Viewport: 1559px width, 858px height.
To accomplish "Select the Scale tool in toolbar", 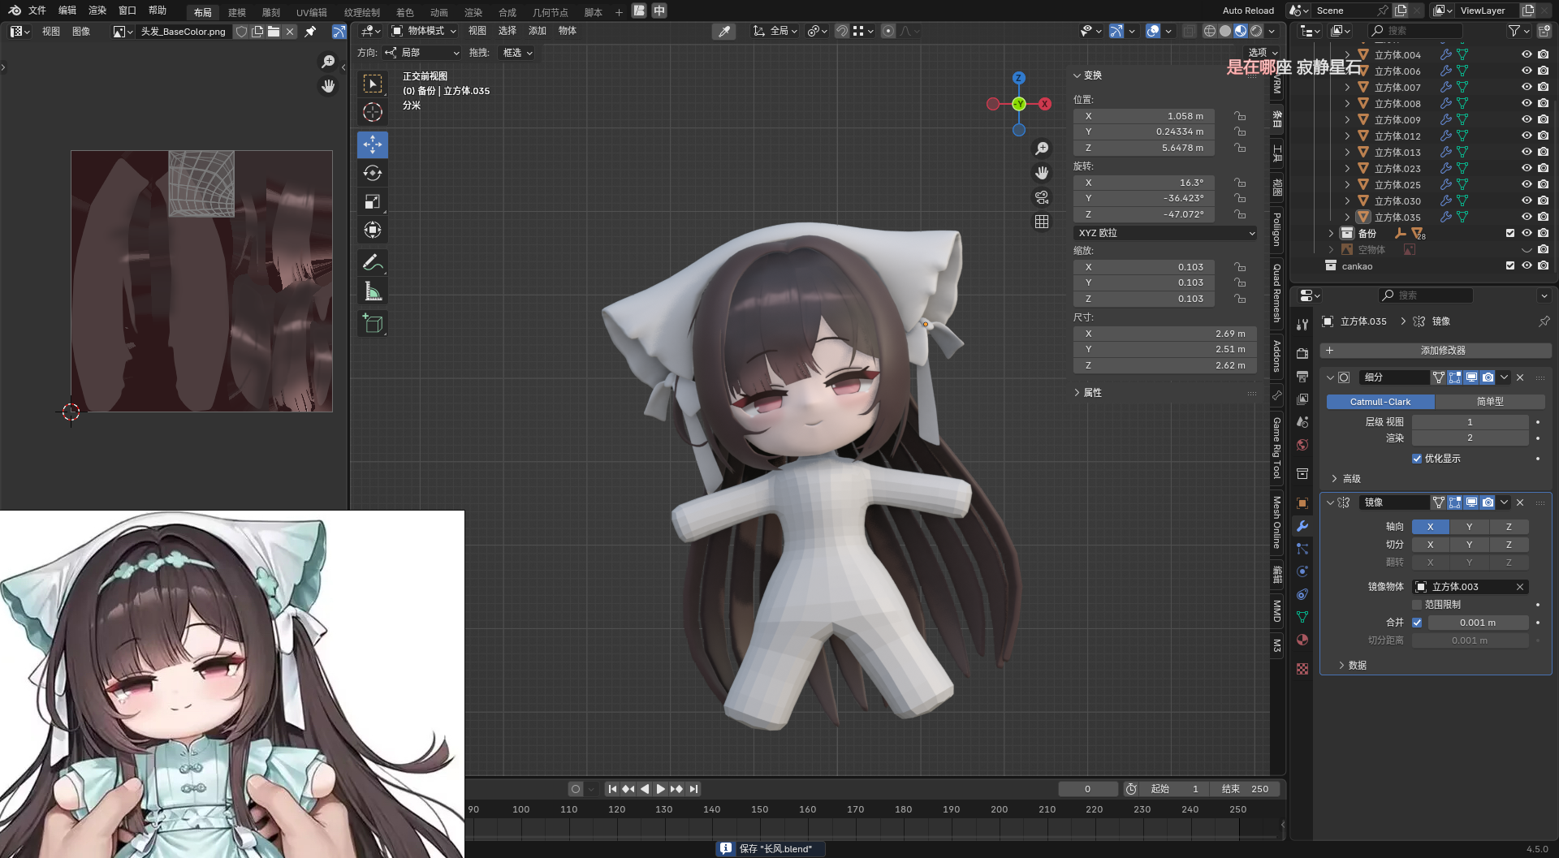I will coord(373,201).
